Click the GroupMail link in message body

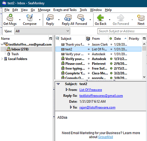tap(106, 137)
